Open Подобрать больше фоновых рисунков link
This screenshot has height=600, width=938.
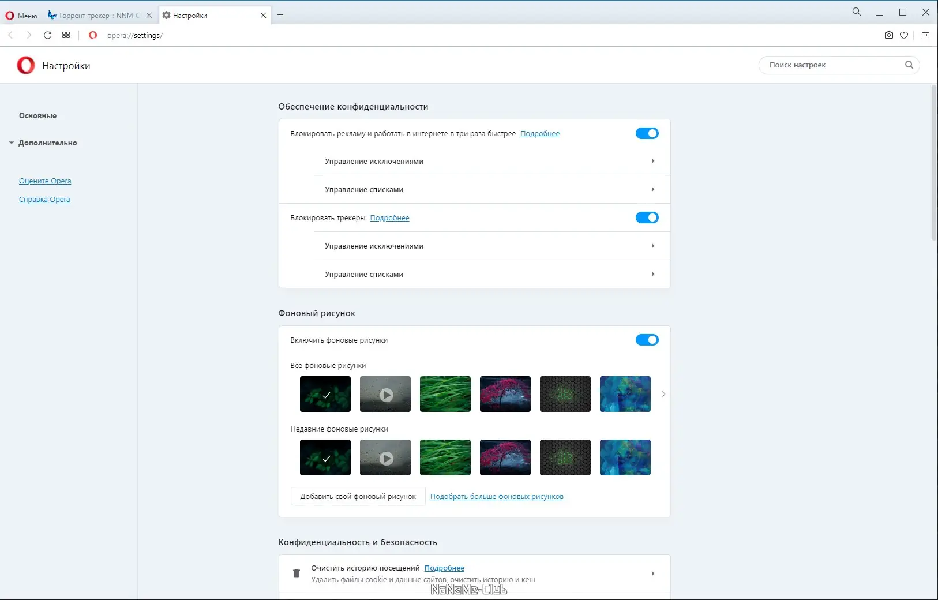coord(497,497)
